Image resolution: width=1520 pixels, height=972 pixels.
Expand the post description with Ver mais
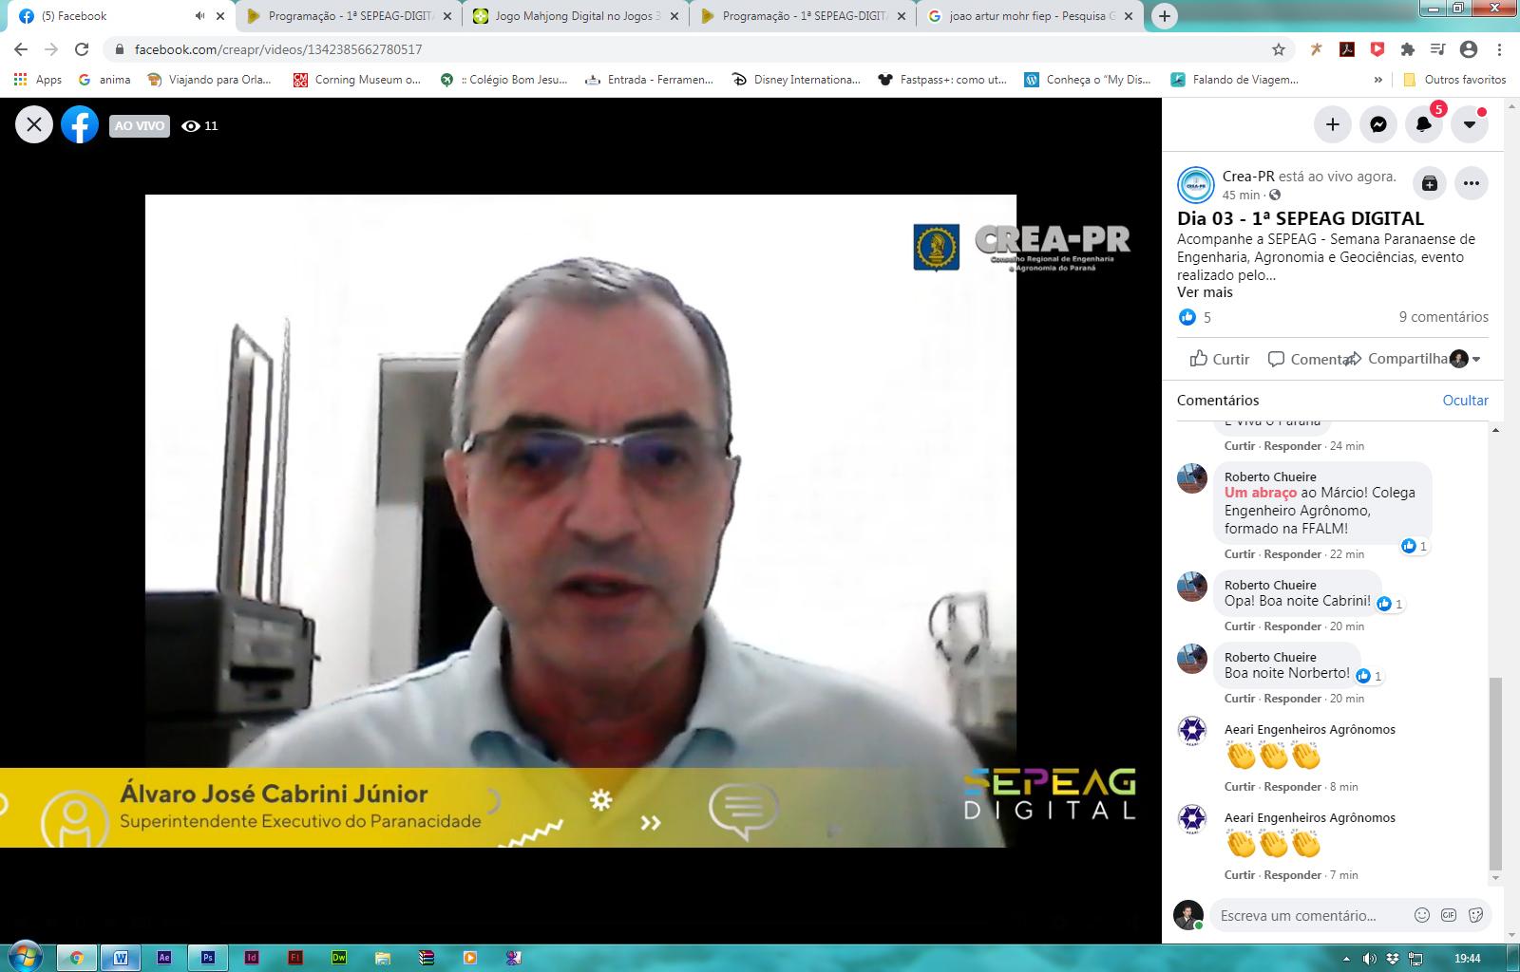point(1205,292)
